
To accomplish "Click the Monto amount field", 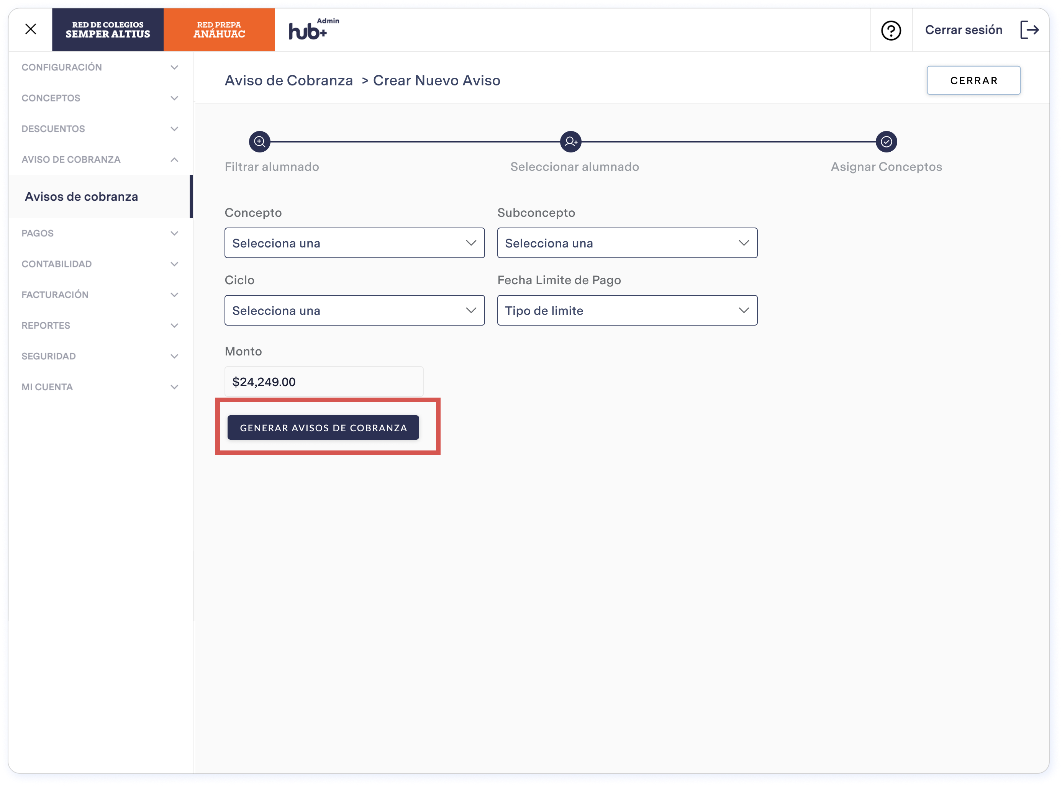I will pos(324,382).
